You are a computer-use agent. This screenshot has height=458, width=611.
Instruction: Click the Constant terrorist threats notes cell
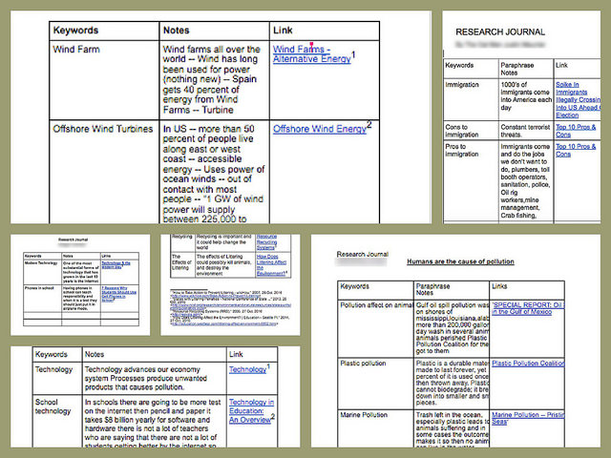526,131
